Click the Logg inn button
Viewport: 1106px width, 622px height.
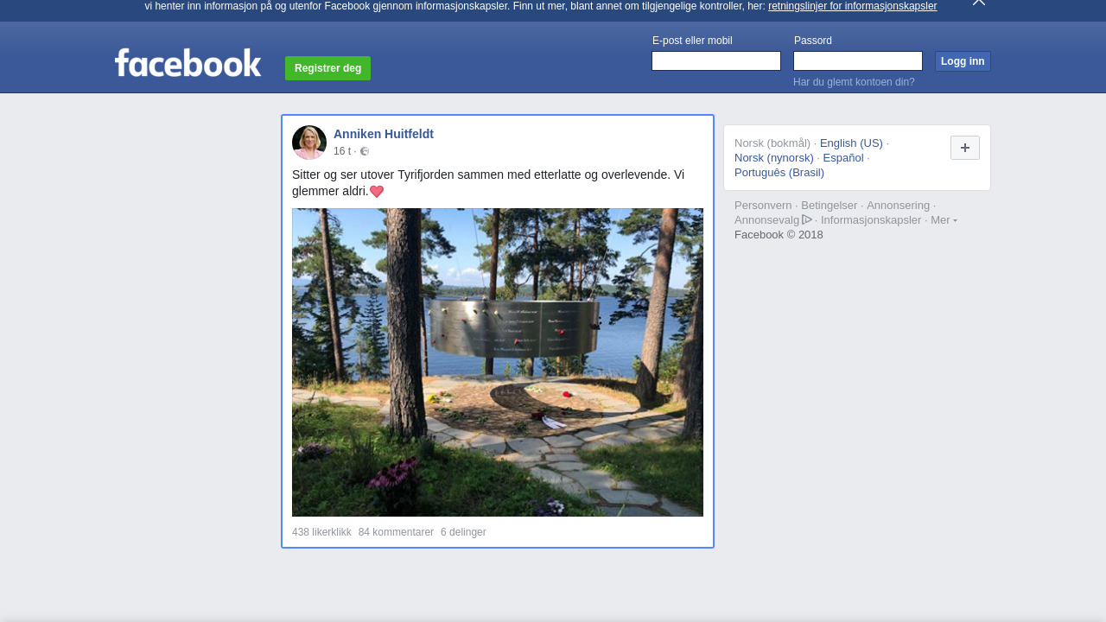962,61
